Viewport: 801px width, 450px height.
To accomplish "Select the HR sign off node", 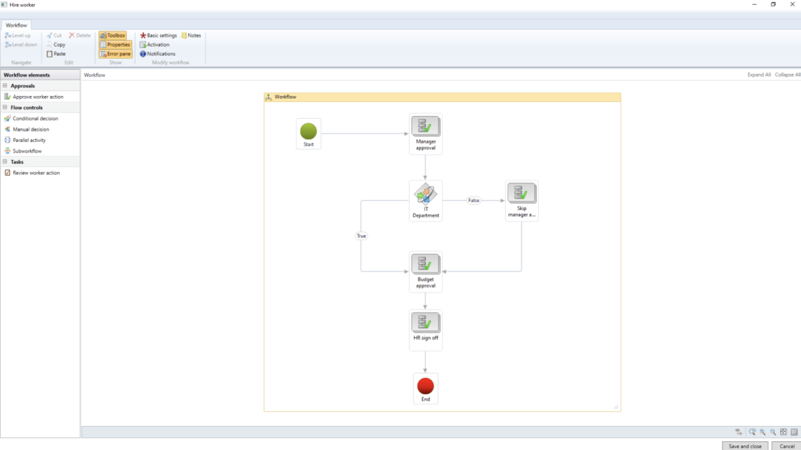I will (x=426, y=330).
